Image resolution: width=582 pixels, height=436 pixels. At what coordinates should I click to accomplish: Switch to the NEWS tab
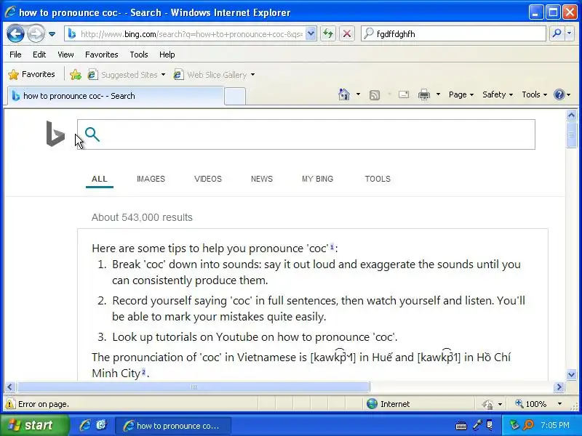[262, 179]
